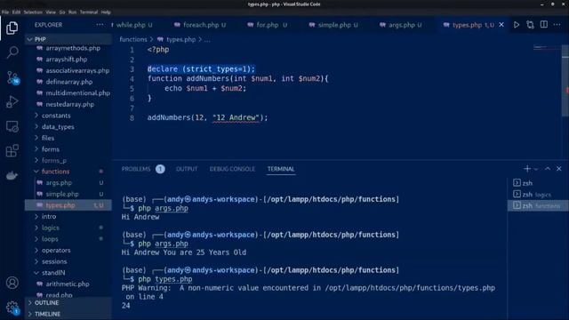569x320 pixels.
Task: Open the Go menu
Action: 62,12
